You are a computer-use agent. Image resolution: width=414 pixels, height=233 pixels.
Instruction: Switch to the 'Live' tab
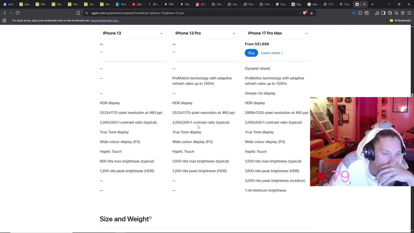233,4
